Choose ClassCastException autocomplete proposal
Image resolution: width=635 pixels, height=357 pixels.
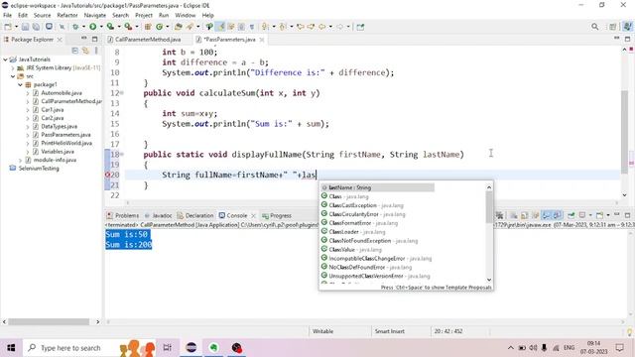366,205
